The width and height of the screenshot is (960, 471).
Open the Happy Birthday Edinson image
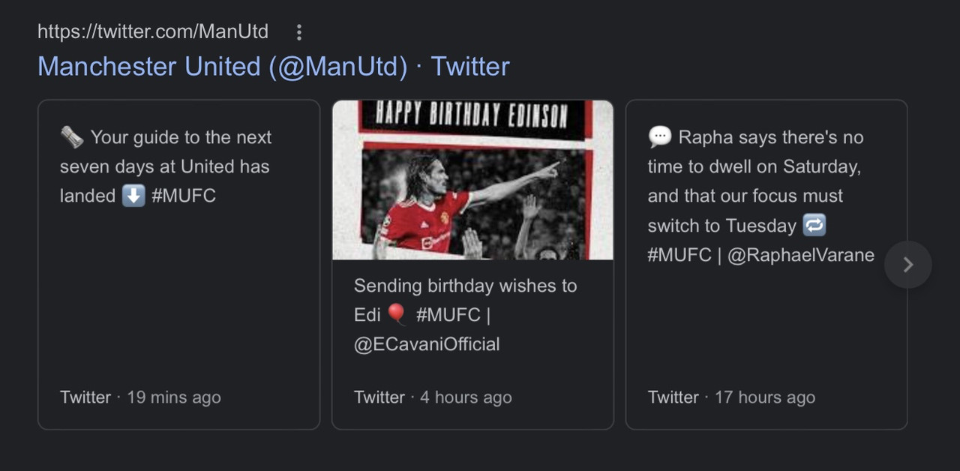click(x=472, y=180)
